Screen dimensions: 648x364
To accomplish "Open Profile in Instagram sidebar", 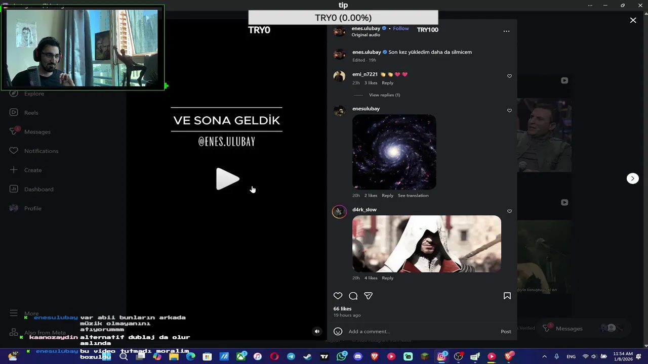I will click(x=25, y=208).
